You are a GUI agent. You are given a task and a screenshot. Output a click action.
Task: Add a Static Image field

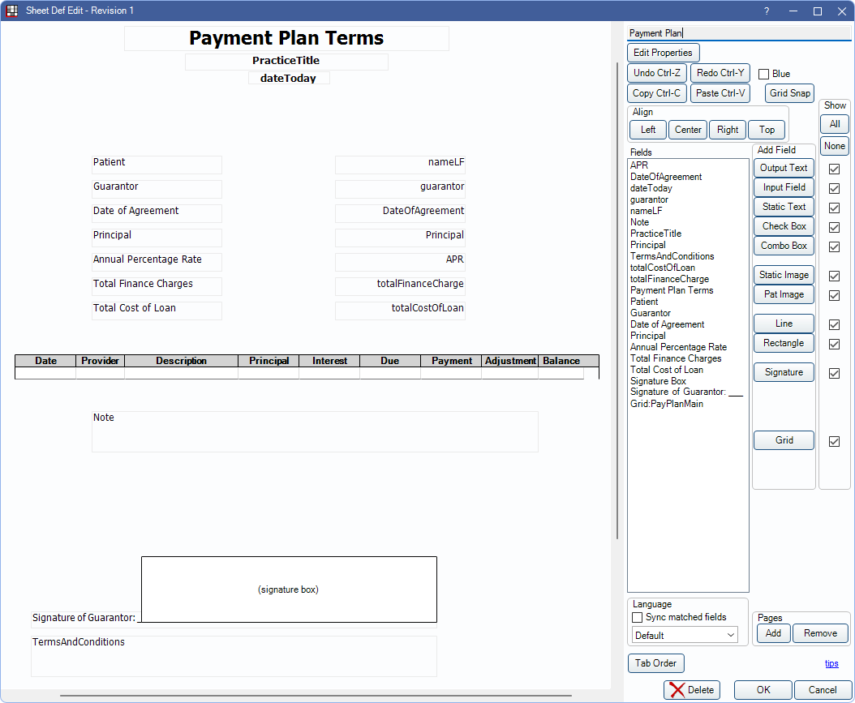click(x=784, y=275)
